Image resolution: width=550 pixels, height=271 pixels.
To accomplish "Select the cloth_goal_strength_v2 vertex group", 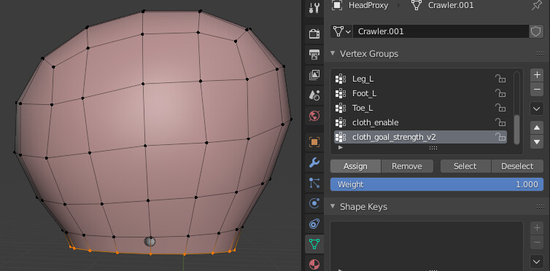I will (420, 137).
